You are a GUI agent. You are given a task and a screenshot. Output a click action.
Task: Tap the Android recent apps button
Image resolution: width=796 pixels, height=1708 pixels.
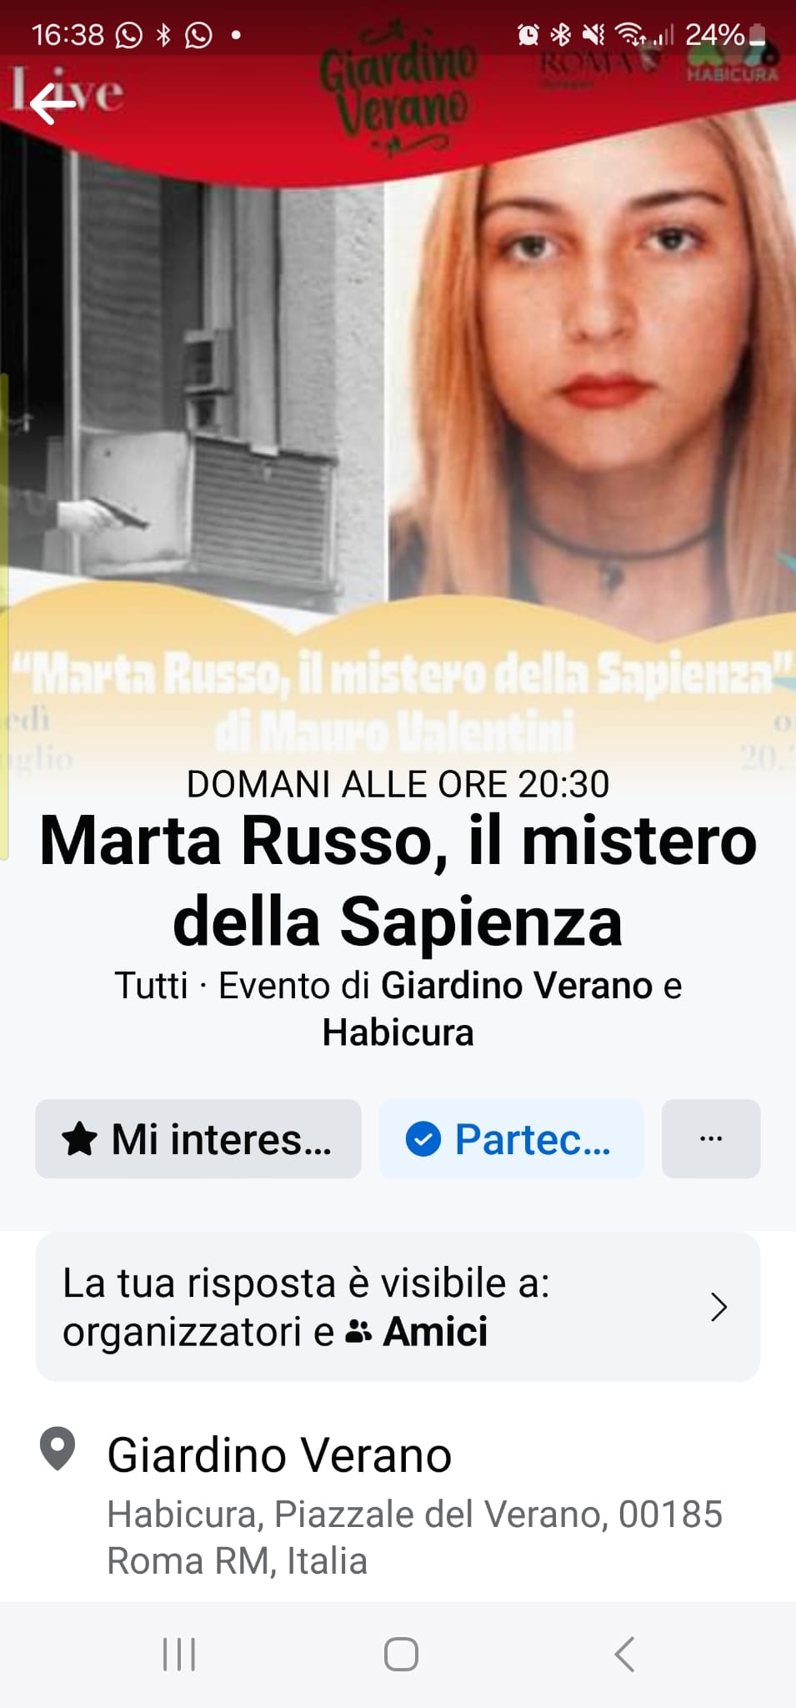click(x=179, y=1654)
